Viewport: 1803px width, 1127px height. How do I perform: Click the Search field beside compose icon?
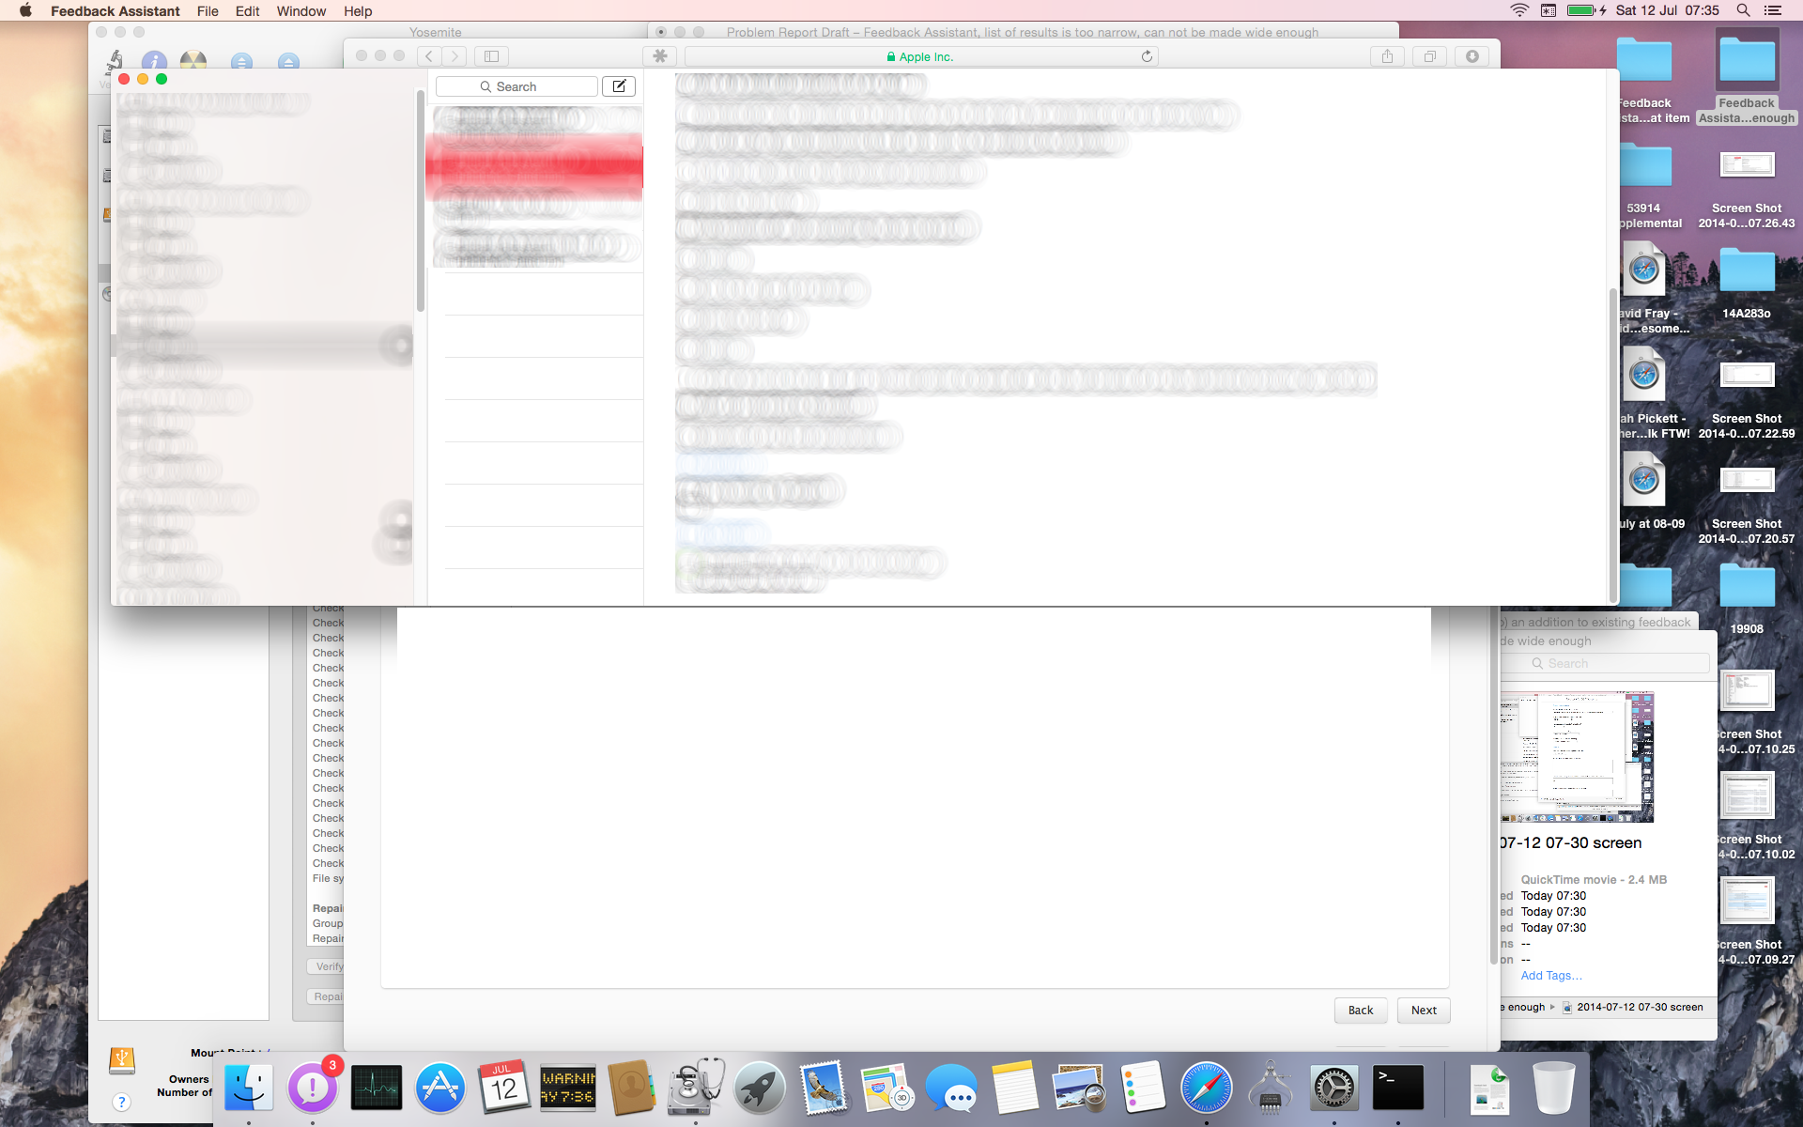[516, 86]
